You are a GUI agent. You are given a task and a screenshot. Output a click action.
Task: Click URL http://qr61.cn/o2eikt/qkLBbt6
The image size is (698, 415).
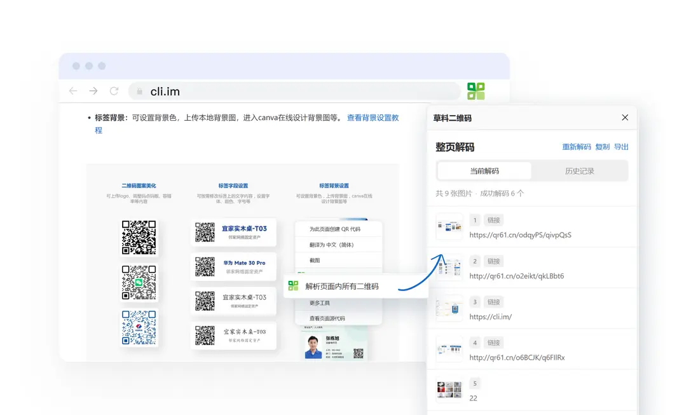tap(516, 276)
